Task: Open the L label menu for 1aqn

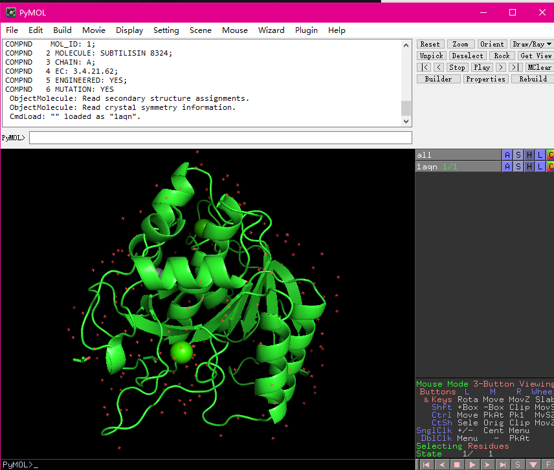Action: click(x=540, y=167)
